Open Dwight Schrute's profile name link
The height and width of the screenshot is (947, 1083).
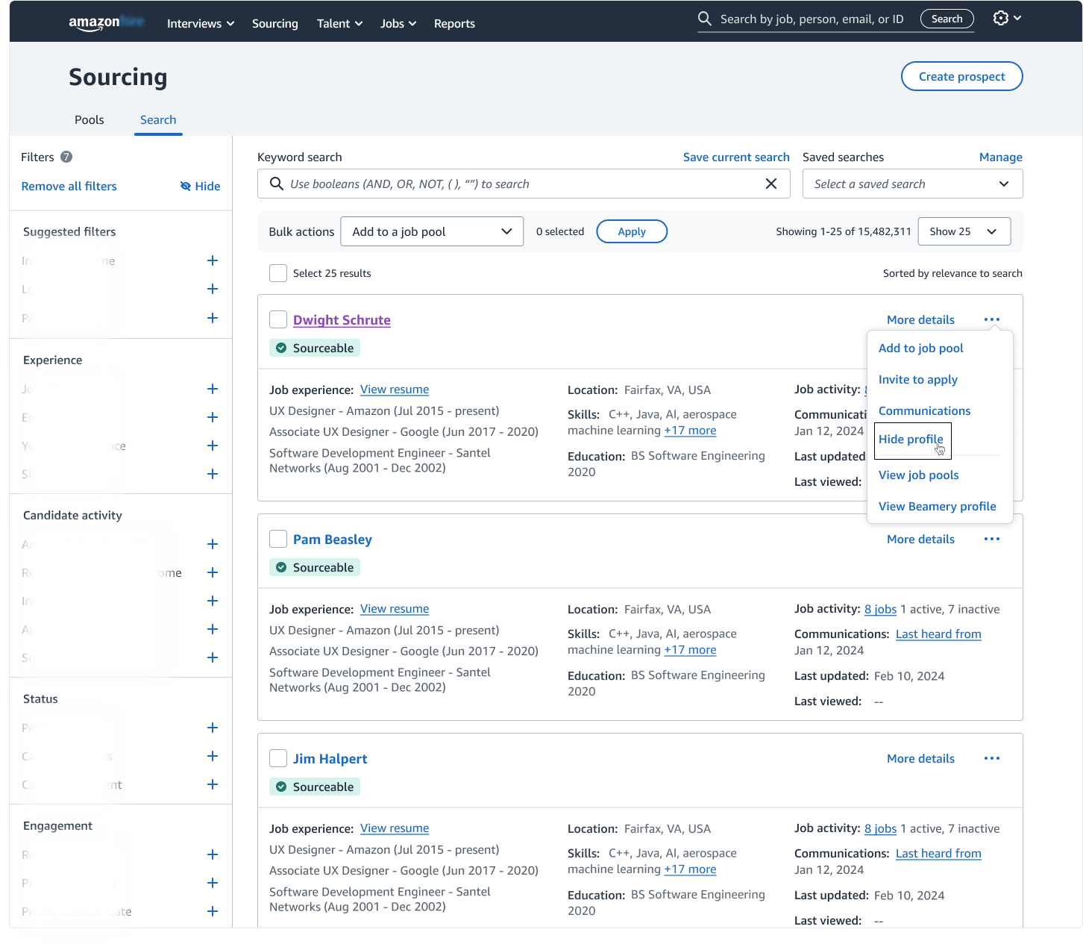342,319
